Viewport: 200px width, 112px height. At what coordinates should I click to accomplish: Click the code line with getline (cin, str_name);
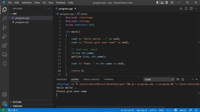coord(88,57)
